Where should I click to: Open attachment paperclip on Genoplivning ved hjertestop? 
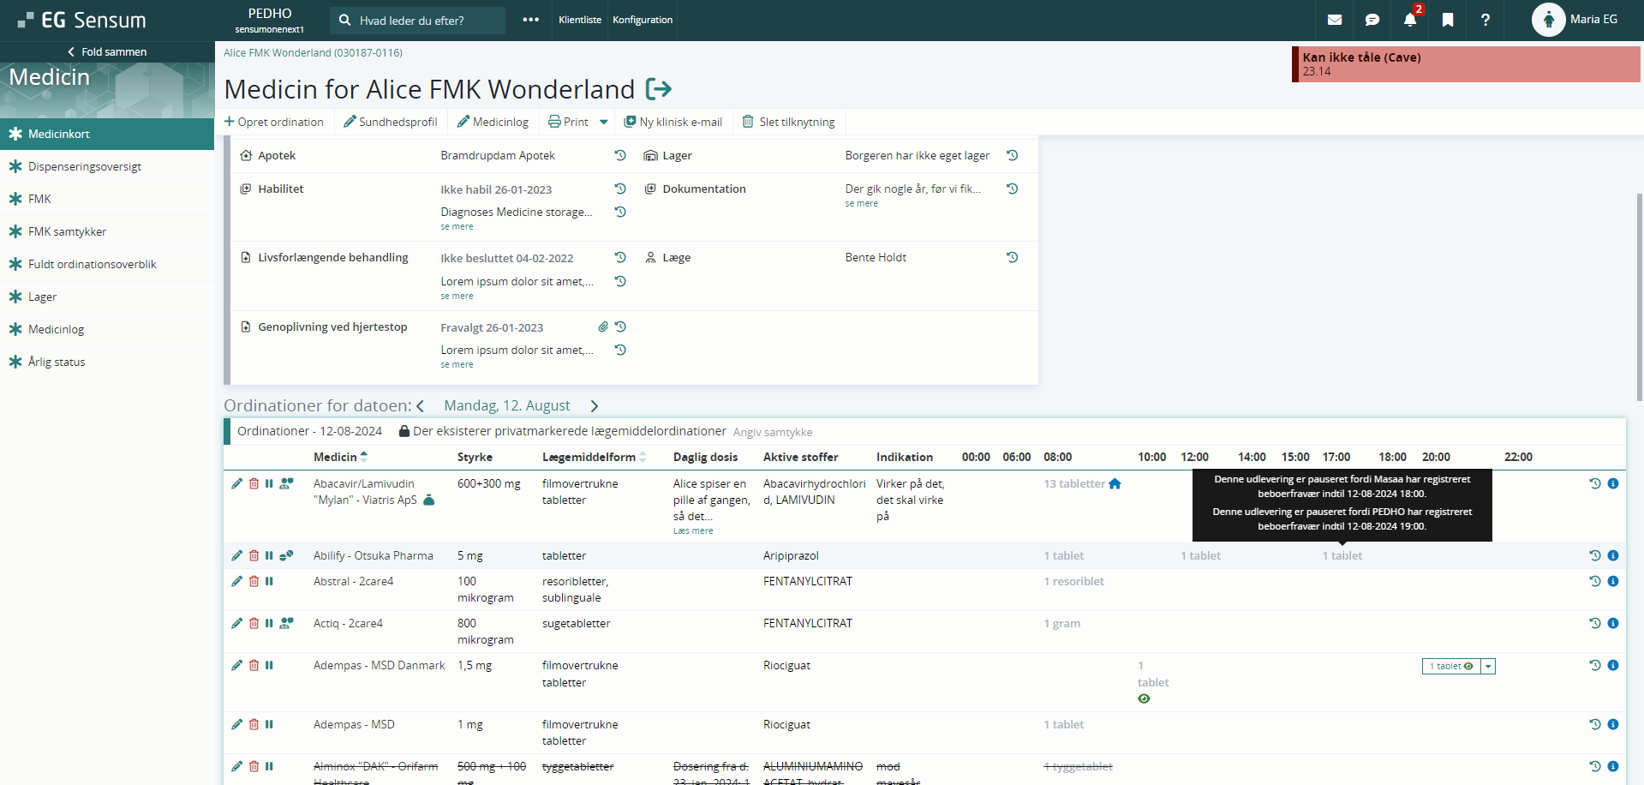[603, 327]
